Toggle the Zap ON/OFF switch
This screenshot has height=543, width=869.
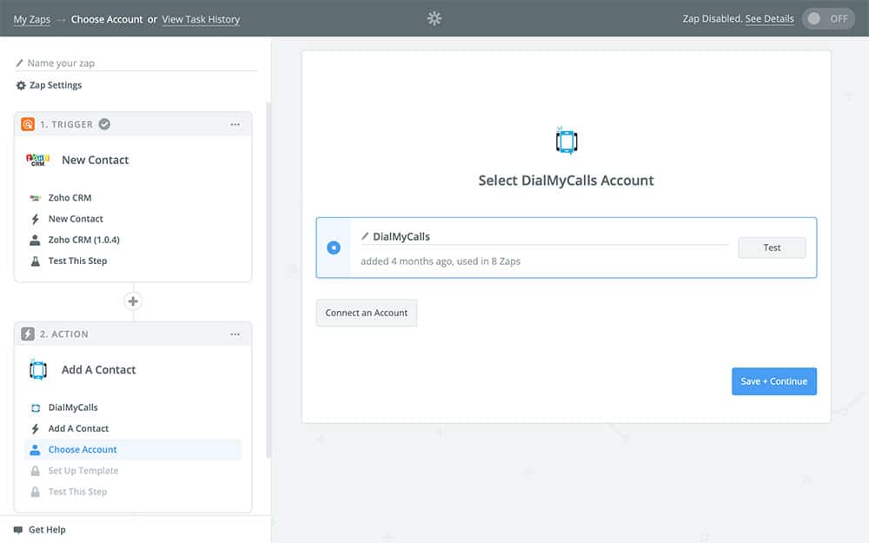(827, 18)
